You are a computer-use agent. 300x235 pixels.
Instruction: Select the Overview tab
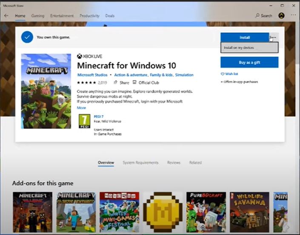click(x=106, y=162)
